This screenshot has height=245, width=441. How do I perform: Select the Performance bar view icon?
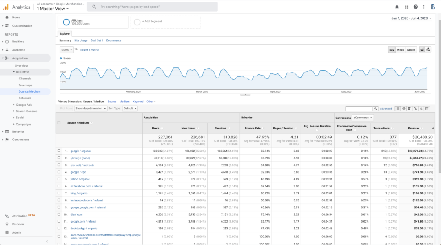[409, 109]
